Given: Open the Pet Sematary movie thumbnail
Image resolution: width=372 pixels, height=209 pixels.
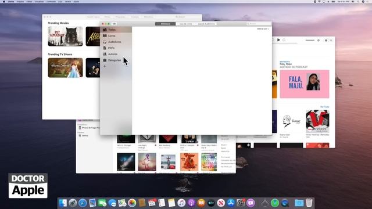Looking at the screenshot, I should pyautogui.click(x=65, y=36).
